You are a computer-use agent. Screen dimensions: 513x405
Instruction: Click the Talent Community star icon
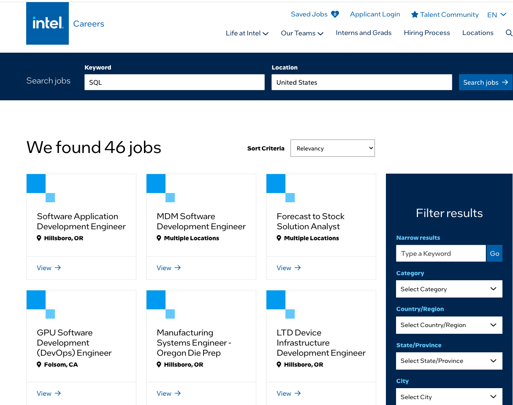pos(415,14)
